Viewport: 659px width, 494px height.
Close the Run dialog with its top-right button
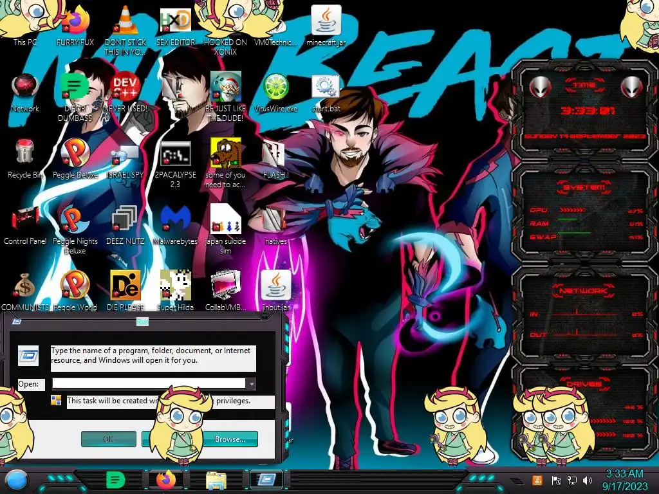pyautogui.click(x=265, y=316)
